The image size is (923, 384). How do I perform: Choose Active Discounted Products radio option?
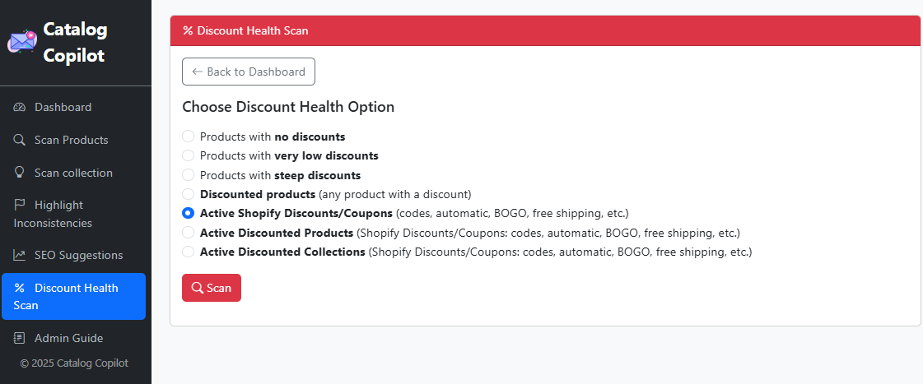click(189, 233)
